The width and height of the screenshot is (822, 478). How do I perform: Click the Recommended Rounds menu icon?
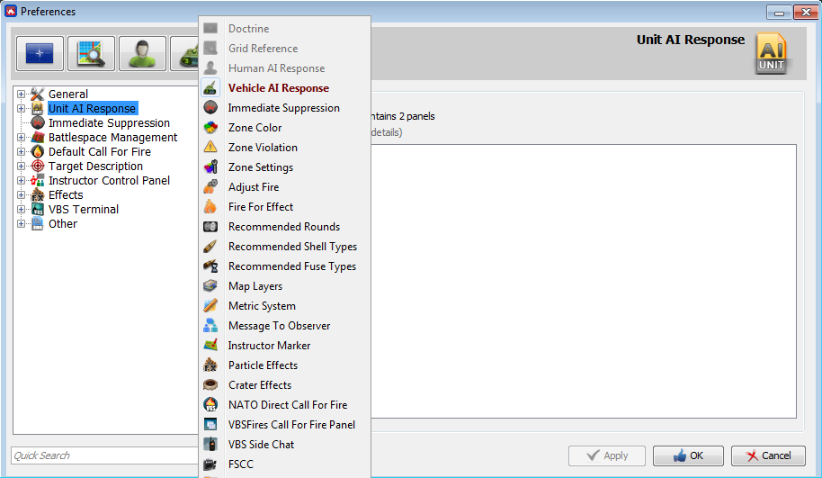click(210, 227)
